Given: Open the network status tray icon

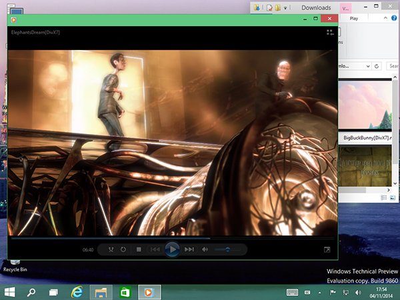Looking at the screenshot, I should pos(345,293).
